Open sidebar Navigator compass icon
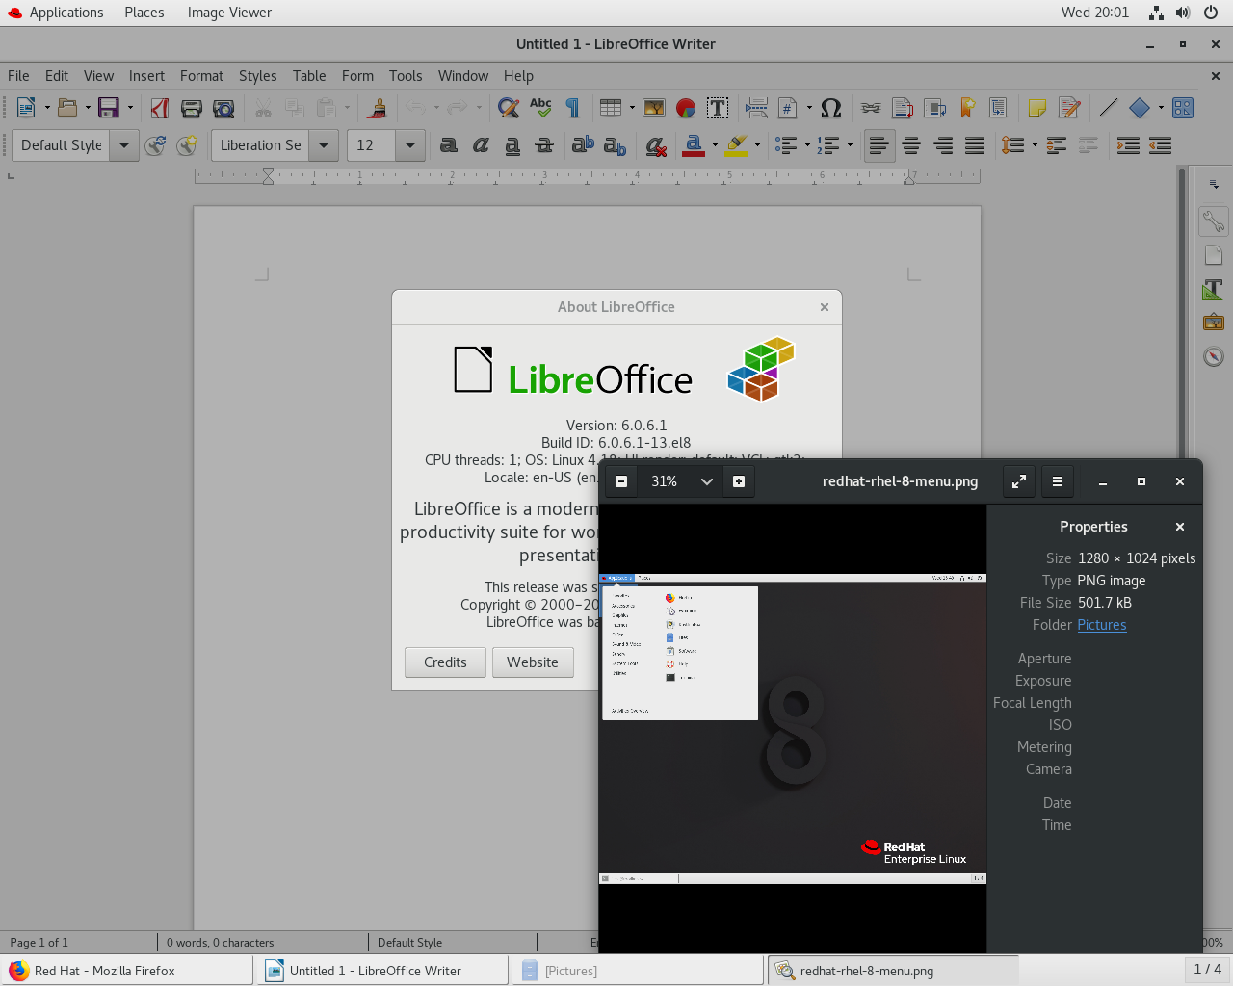The height and width of the screenshot is (986, 1233). 1214,356
